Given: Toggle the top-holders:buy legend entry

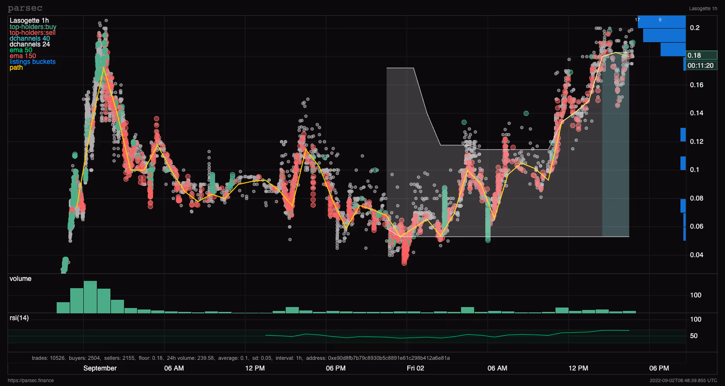Looking at the screenshot, I should pyautogui.click(x=33, y=27).
